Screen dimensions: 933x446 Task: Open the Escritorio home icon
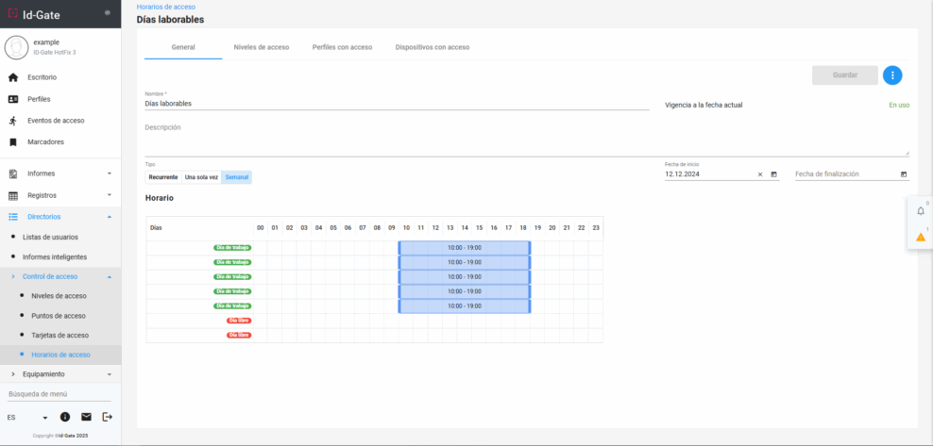pos(13,77)
